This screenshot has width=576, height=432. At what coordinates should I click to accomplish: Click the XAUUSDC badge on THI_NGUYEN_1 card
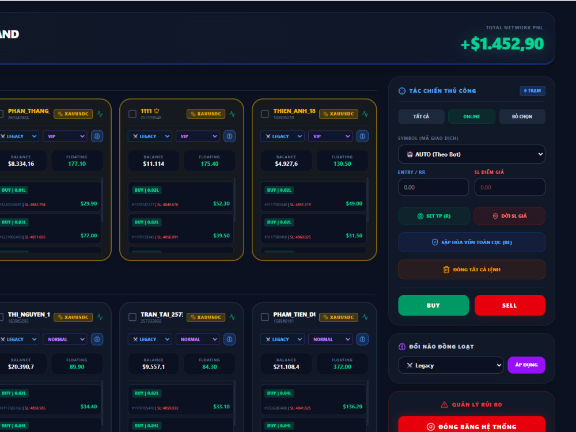pyautogui.click(x=73, y=317)
